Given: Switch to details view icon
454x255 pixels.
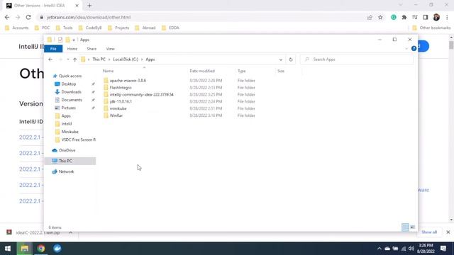Looking at the screenshot, I should click(405, 227).
